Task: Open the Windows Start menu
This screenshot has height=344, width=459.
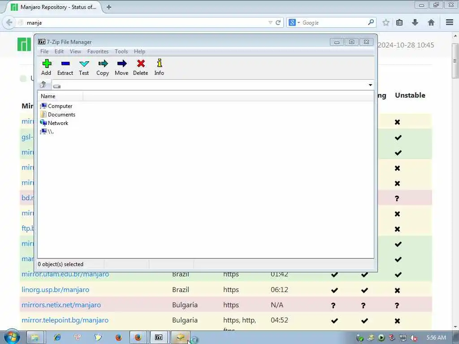Action: pos(12,337)
